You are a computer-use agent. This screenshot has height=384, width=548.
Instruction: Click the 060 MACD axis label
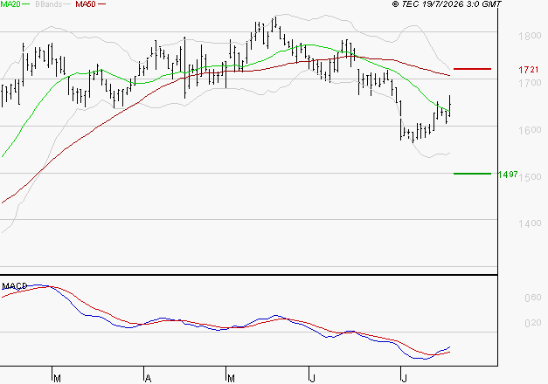click(533, 298)
